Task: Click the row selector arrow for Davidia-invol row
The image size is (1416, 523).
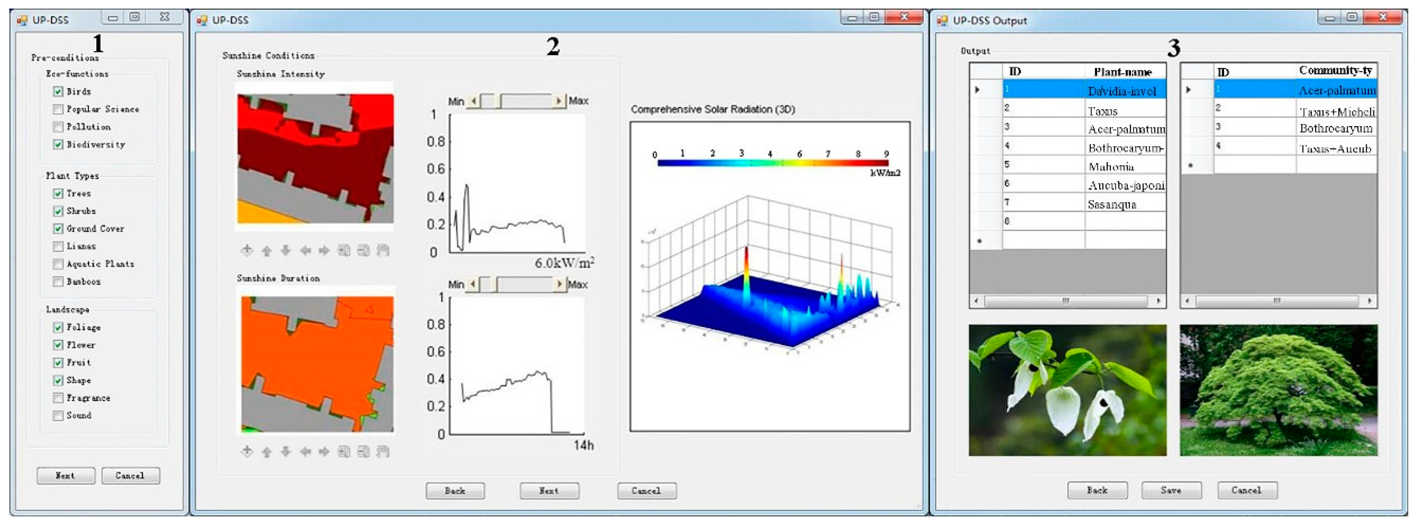Action: point(978,90)
